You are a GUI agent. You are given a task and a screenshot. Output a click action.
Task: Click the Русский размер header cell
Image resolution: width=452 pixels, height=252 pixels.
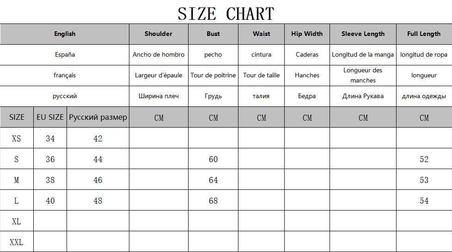click(98, 117)
